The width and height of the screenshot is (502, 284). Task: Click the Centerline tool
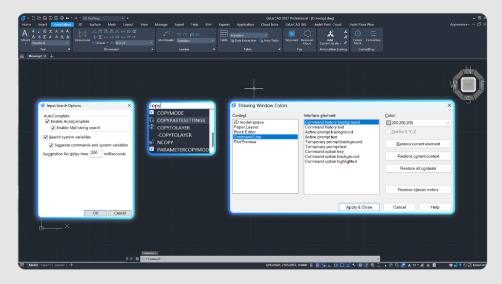click(x=373, y=36)
